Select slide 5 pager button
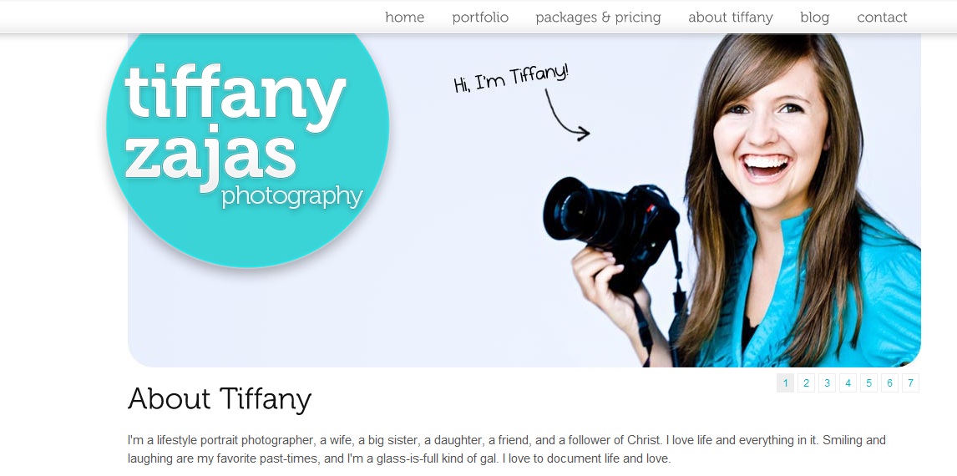 [x=868, y=383]
